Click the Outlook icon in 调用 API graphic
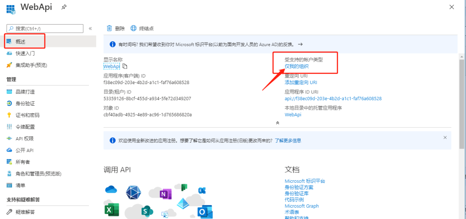The height and width of the screenshot is (219, 466). click(205, 212)
